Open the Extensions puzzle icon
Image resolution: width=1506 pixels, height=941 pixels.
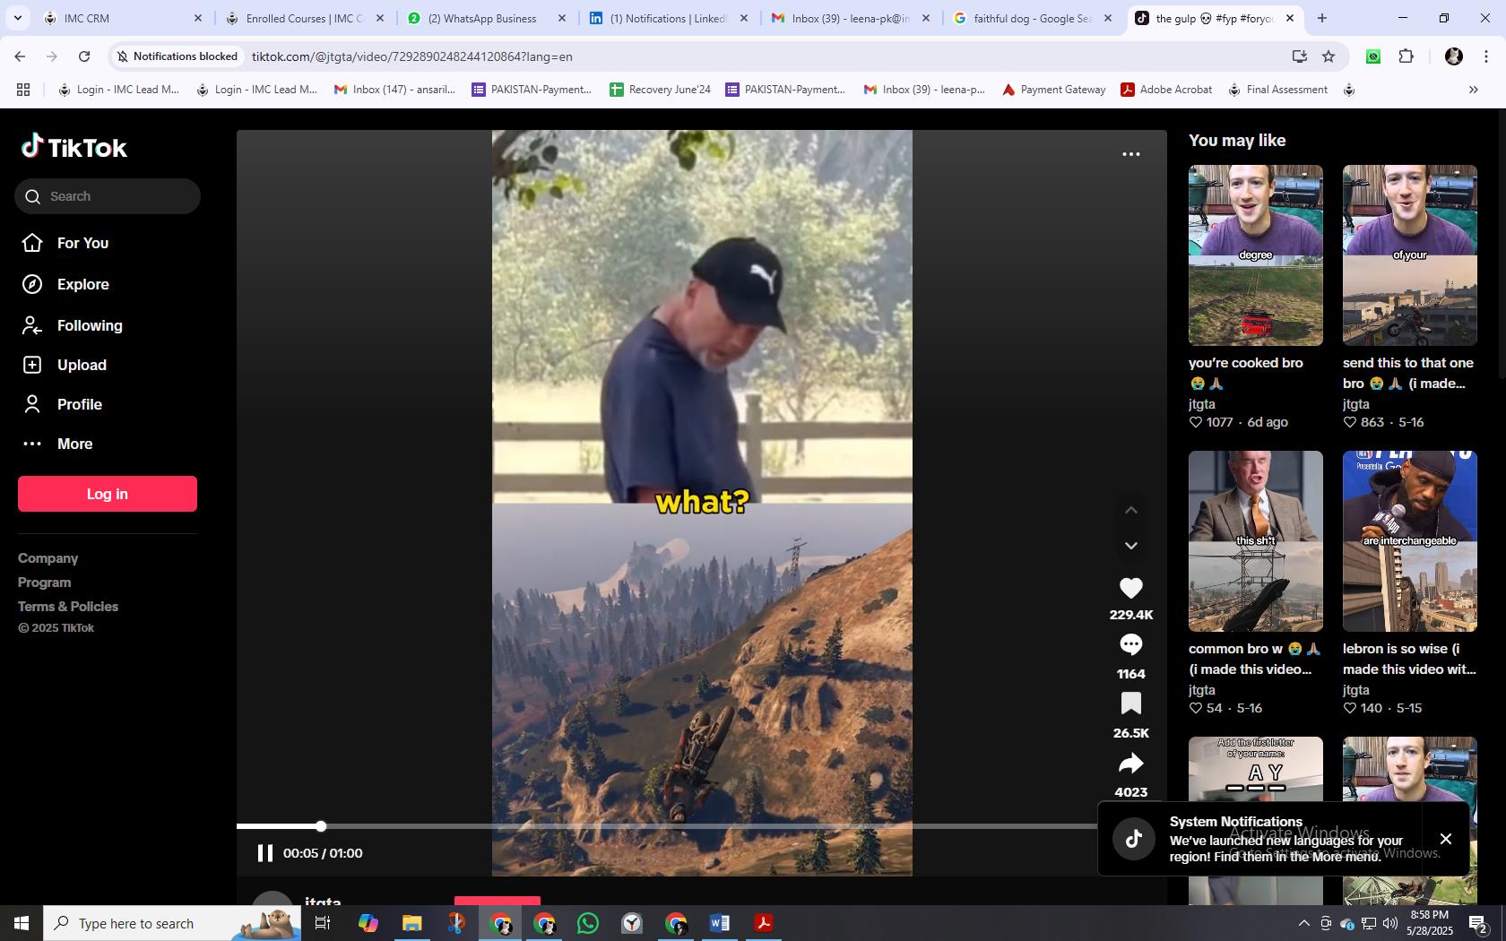1406,56
